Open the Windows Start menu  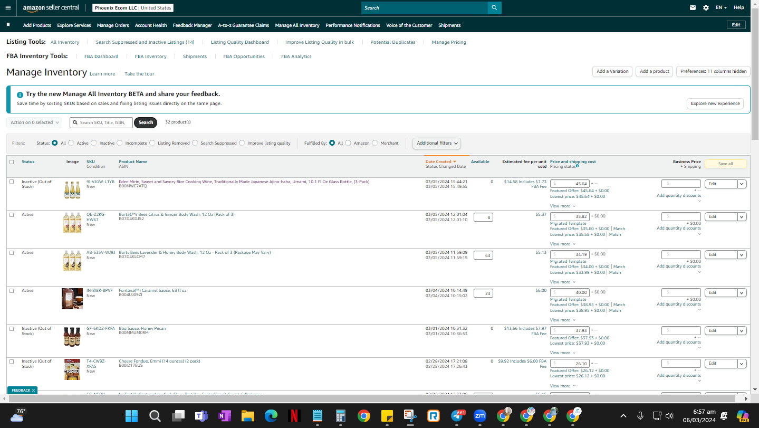(x=131, y=416)
